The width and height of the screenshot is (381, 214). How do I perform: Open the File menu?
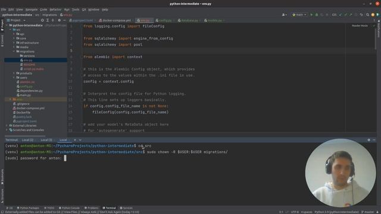pos(4,10)
